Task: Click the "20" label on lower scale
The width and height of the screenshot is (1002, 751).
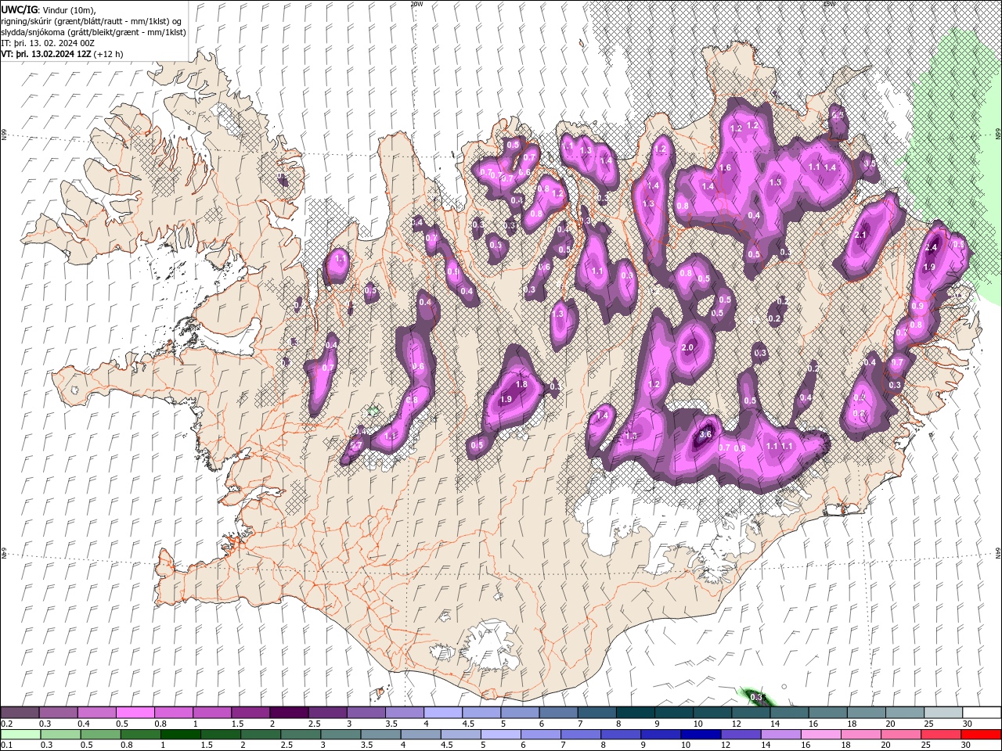Action: 885,746
